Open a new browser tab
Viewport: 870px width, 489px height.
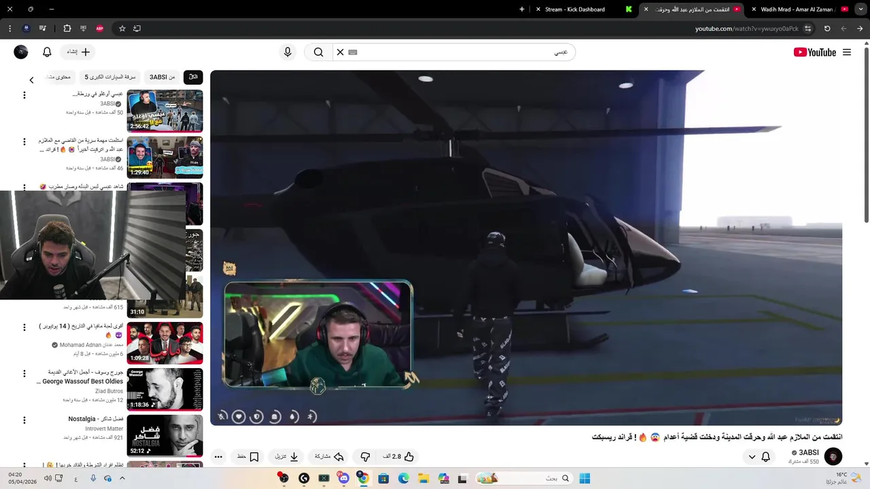click(522, 10)
